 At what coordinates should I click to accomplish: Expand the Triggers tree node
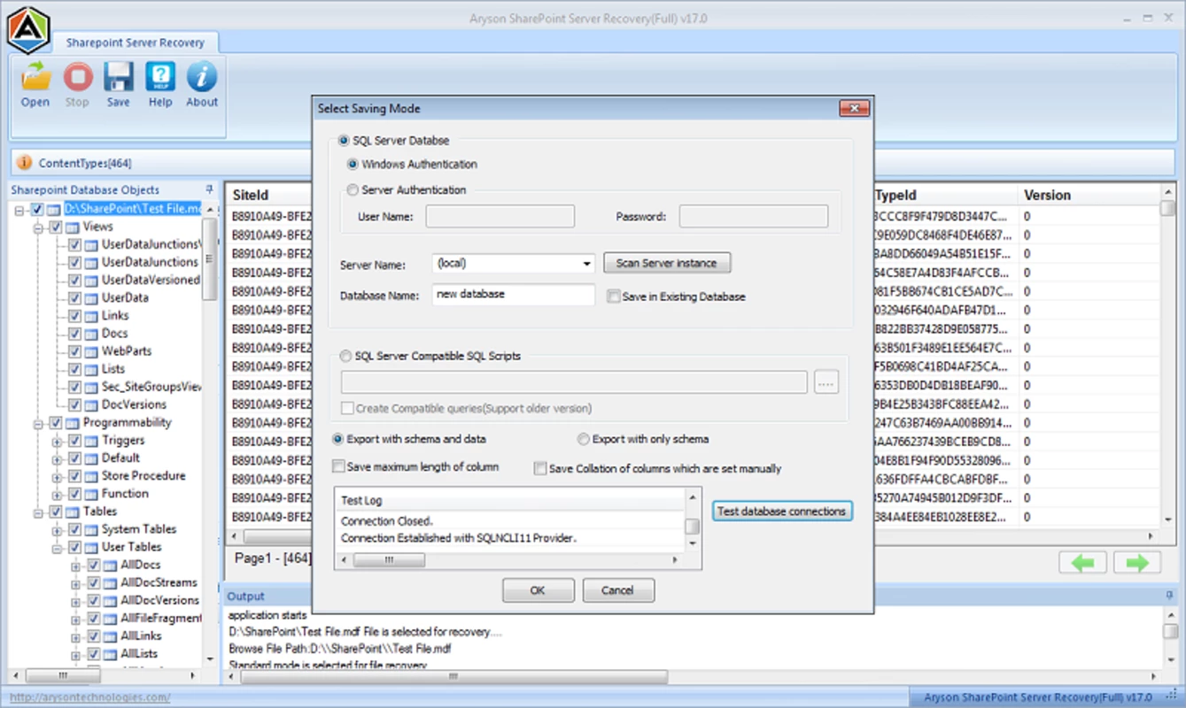[x=57, y=441]
